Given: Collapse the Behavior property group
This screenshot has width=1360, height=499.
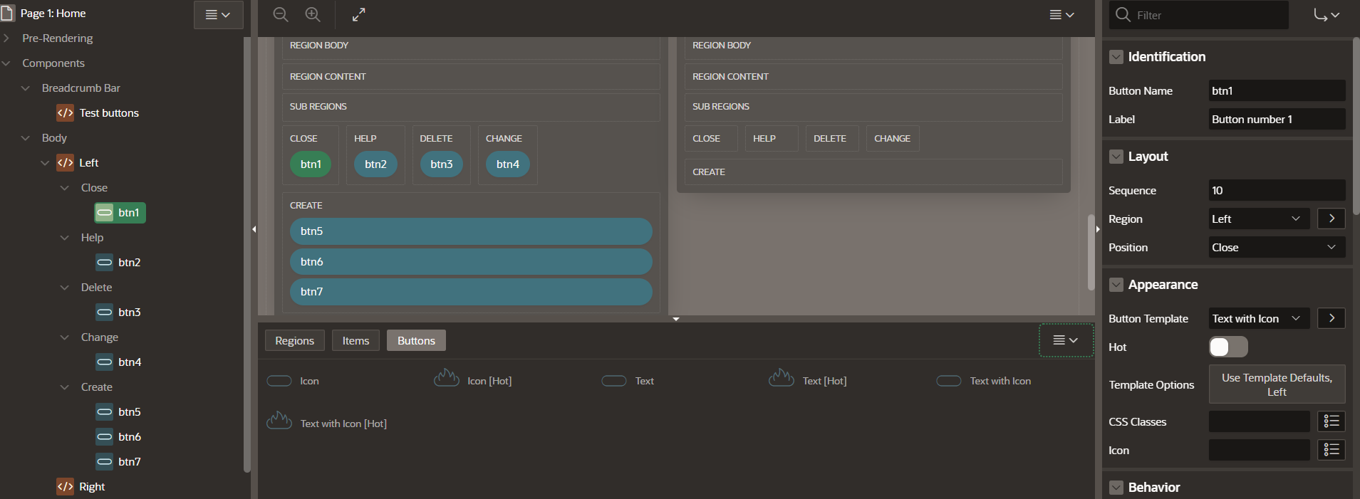Looking at the screenshot, I should [1116, 488].
